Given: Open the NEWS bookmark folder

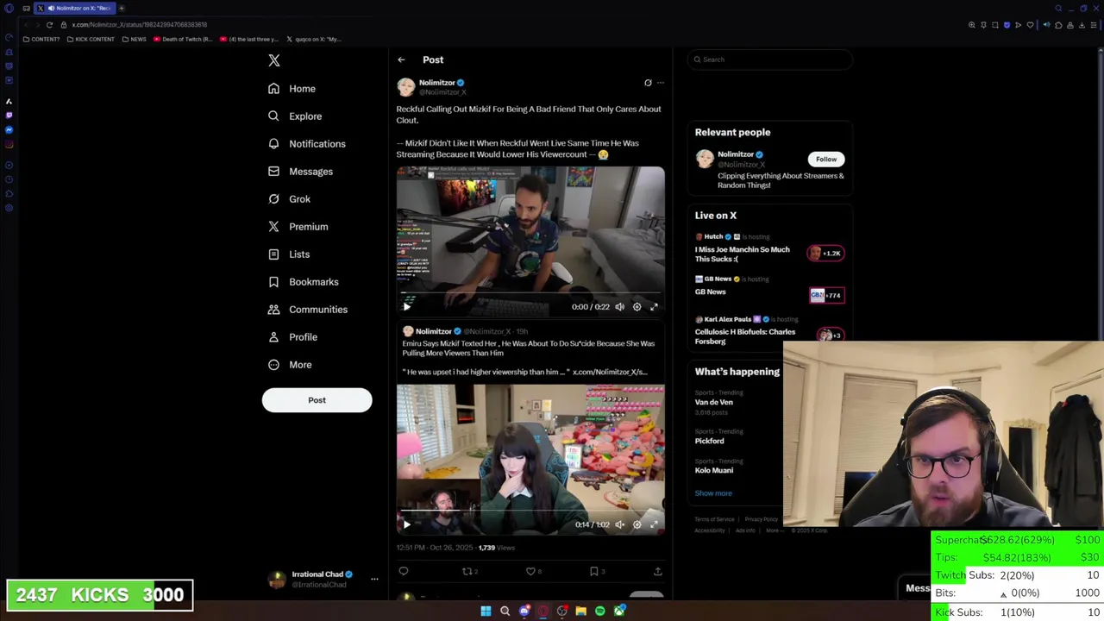Looking at the screenshot, I should click(x=135, y=39).
